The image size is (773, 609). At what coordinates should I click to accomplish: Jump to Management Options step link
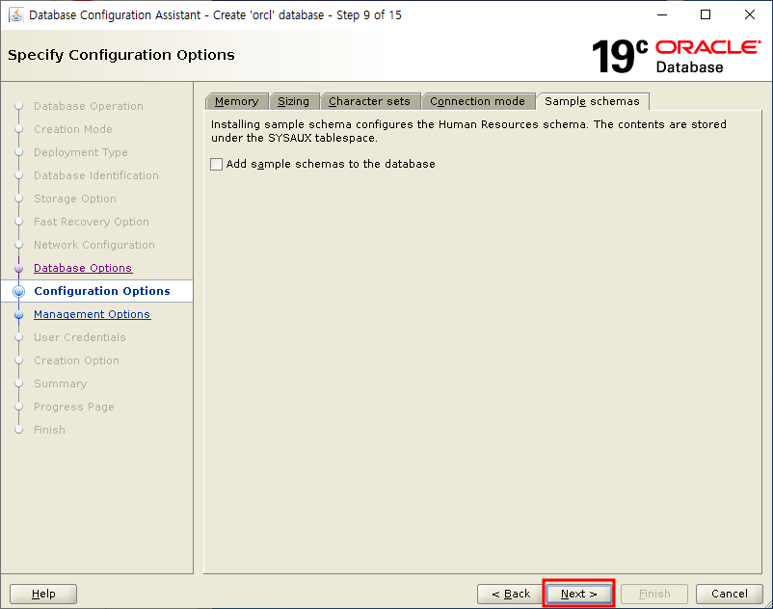point(92,314)
